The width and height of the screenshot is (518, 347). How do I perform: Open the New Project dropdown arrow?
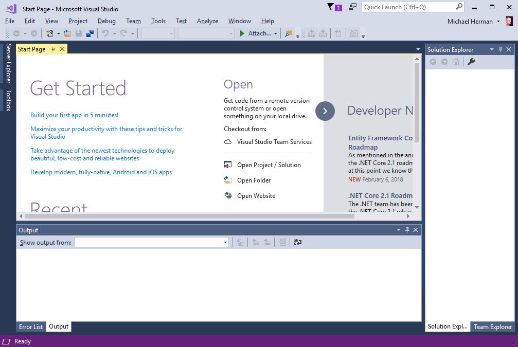click(59, 33)
